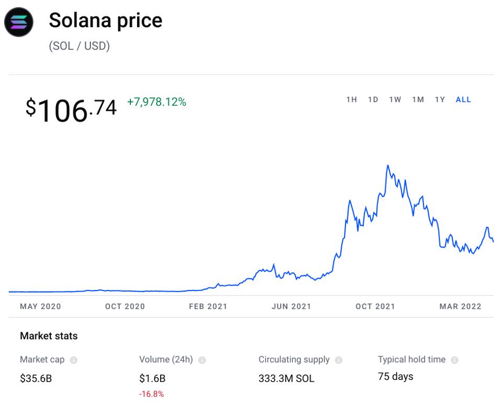This screenshot has width=502, height=404.
Task: Click the FEB 2021 axis label
Action: [208, 306]
